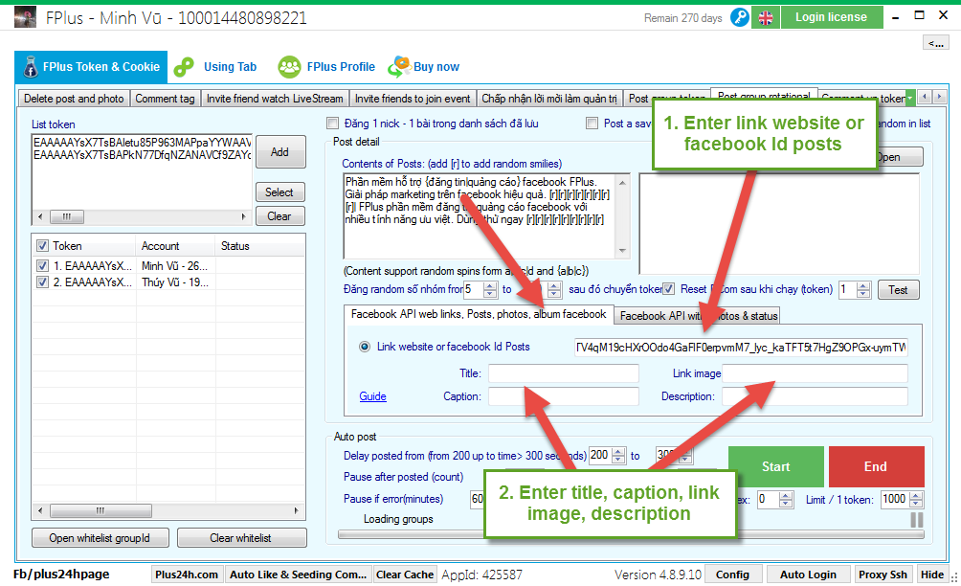Viewport: 961px width, 586px height.
Task: Click the pause icon beside Loading groups bar
Action: tap(917, 520)
